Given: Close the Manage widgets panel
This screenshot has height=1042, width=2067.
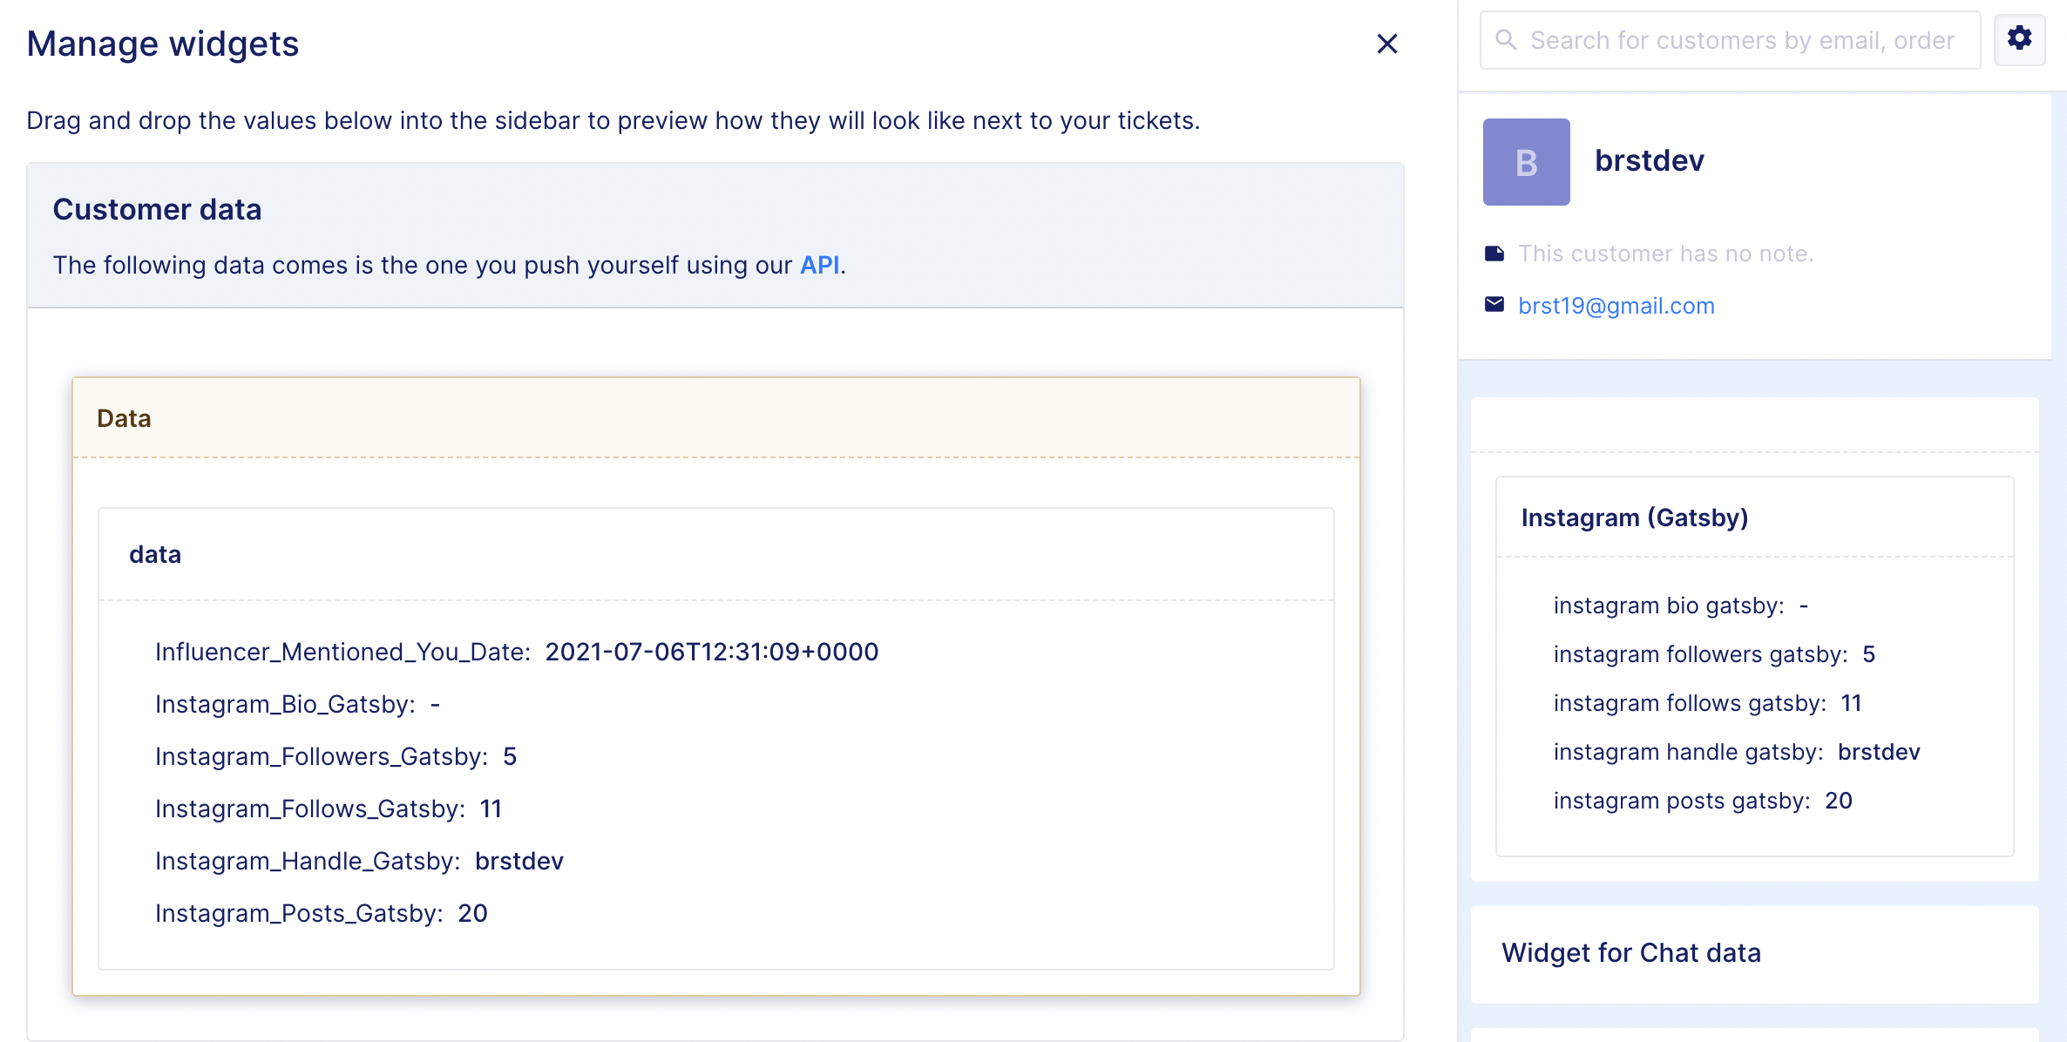Looking at the screenshot, I should [1386, 44].
